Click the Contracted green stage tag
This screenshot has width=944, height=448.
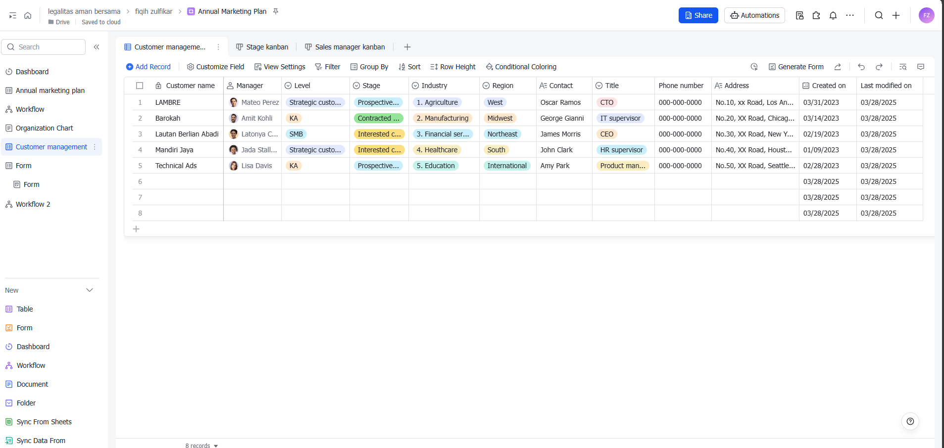378,118
